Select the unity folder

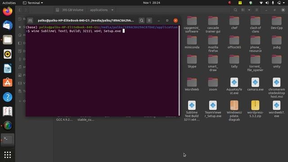(277, 61)
